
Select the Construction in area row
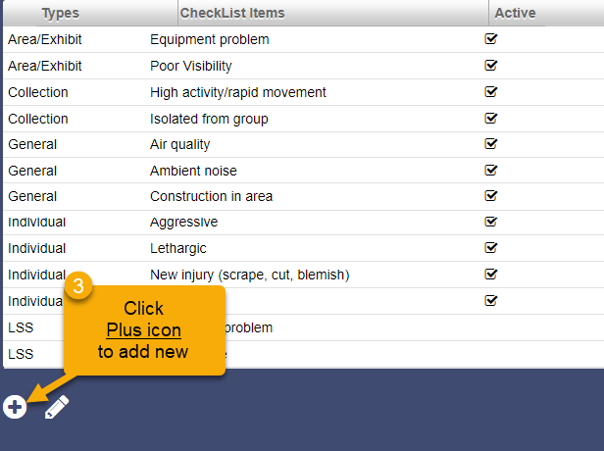(304, 196)
